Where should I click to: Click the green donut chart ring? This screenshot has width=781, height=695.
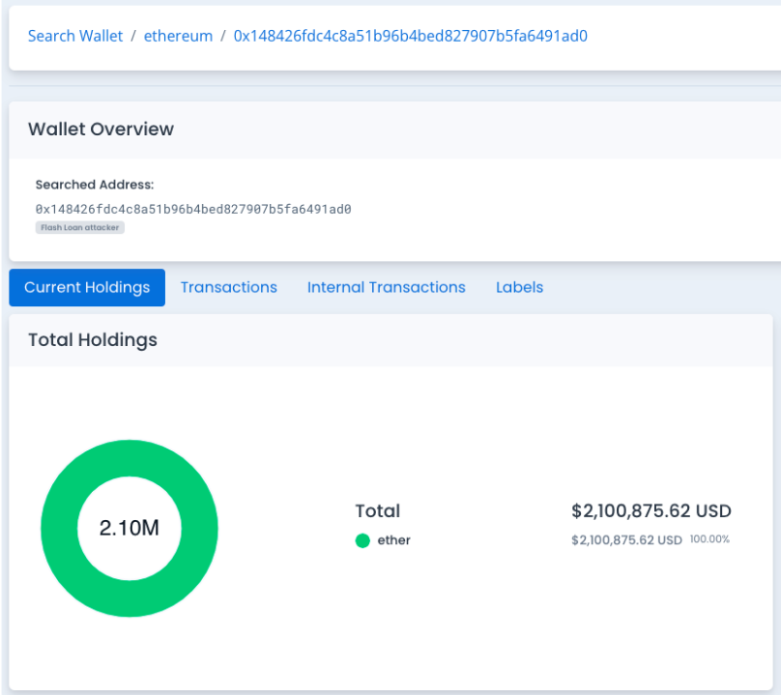[x=60, y=528]
